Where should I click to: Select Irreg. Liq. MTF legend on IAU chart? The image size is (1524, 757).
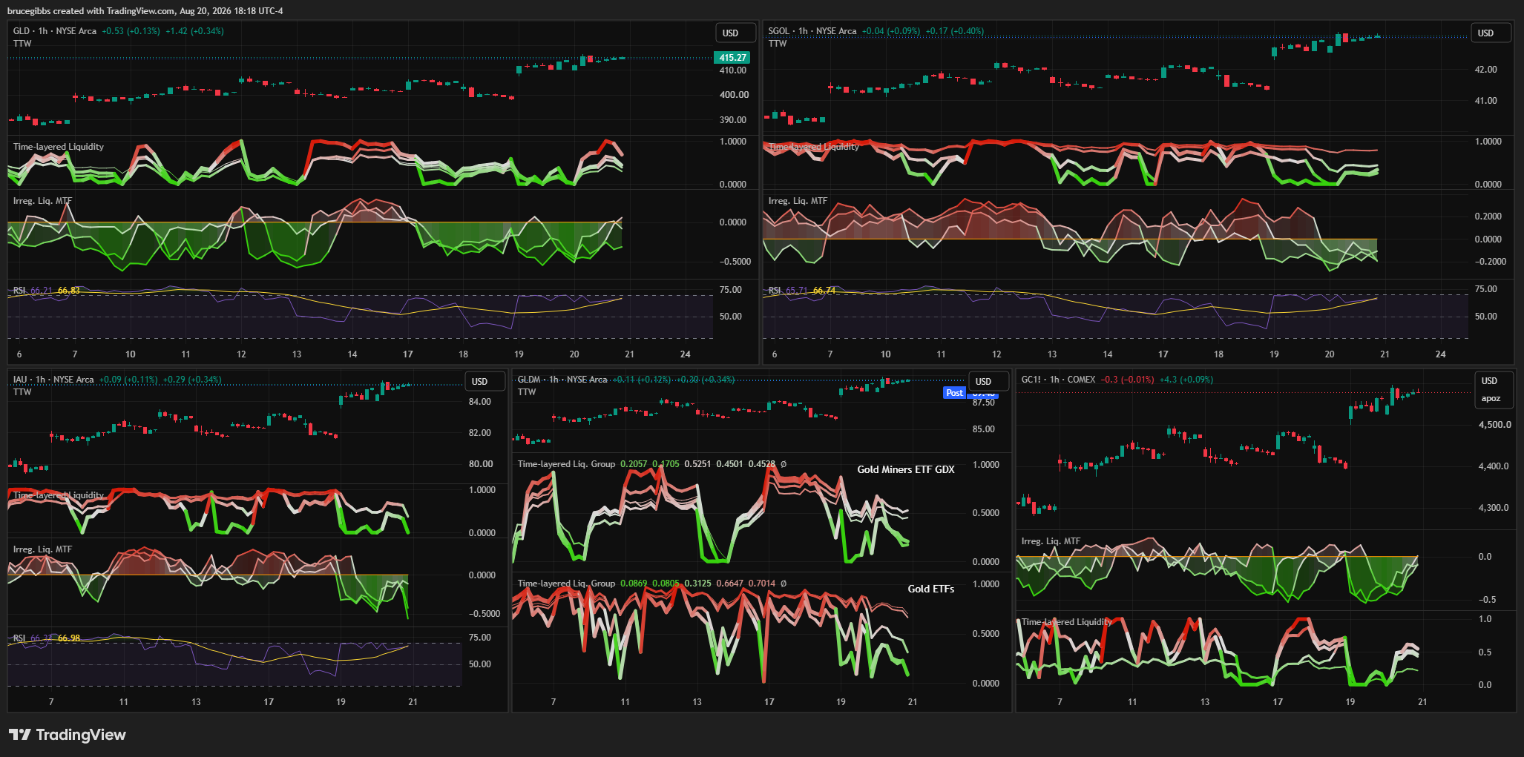[42, 549]
